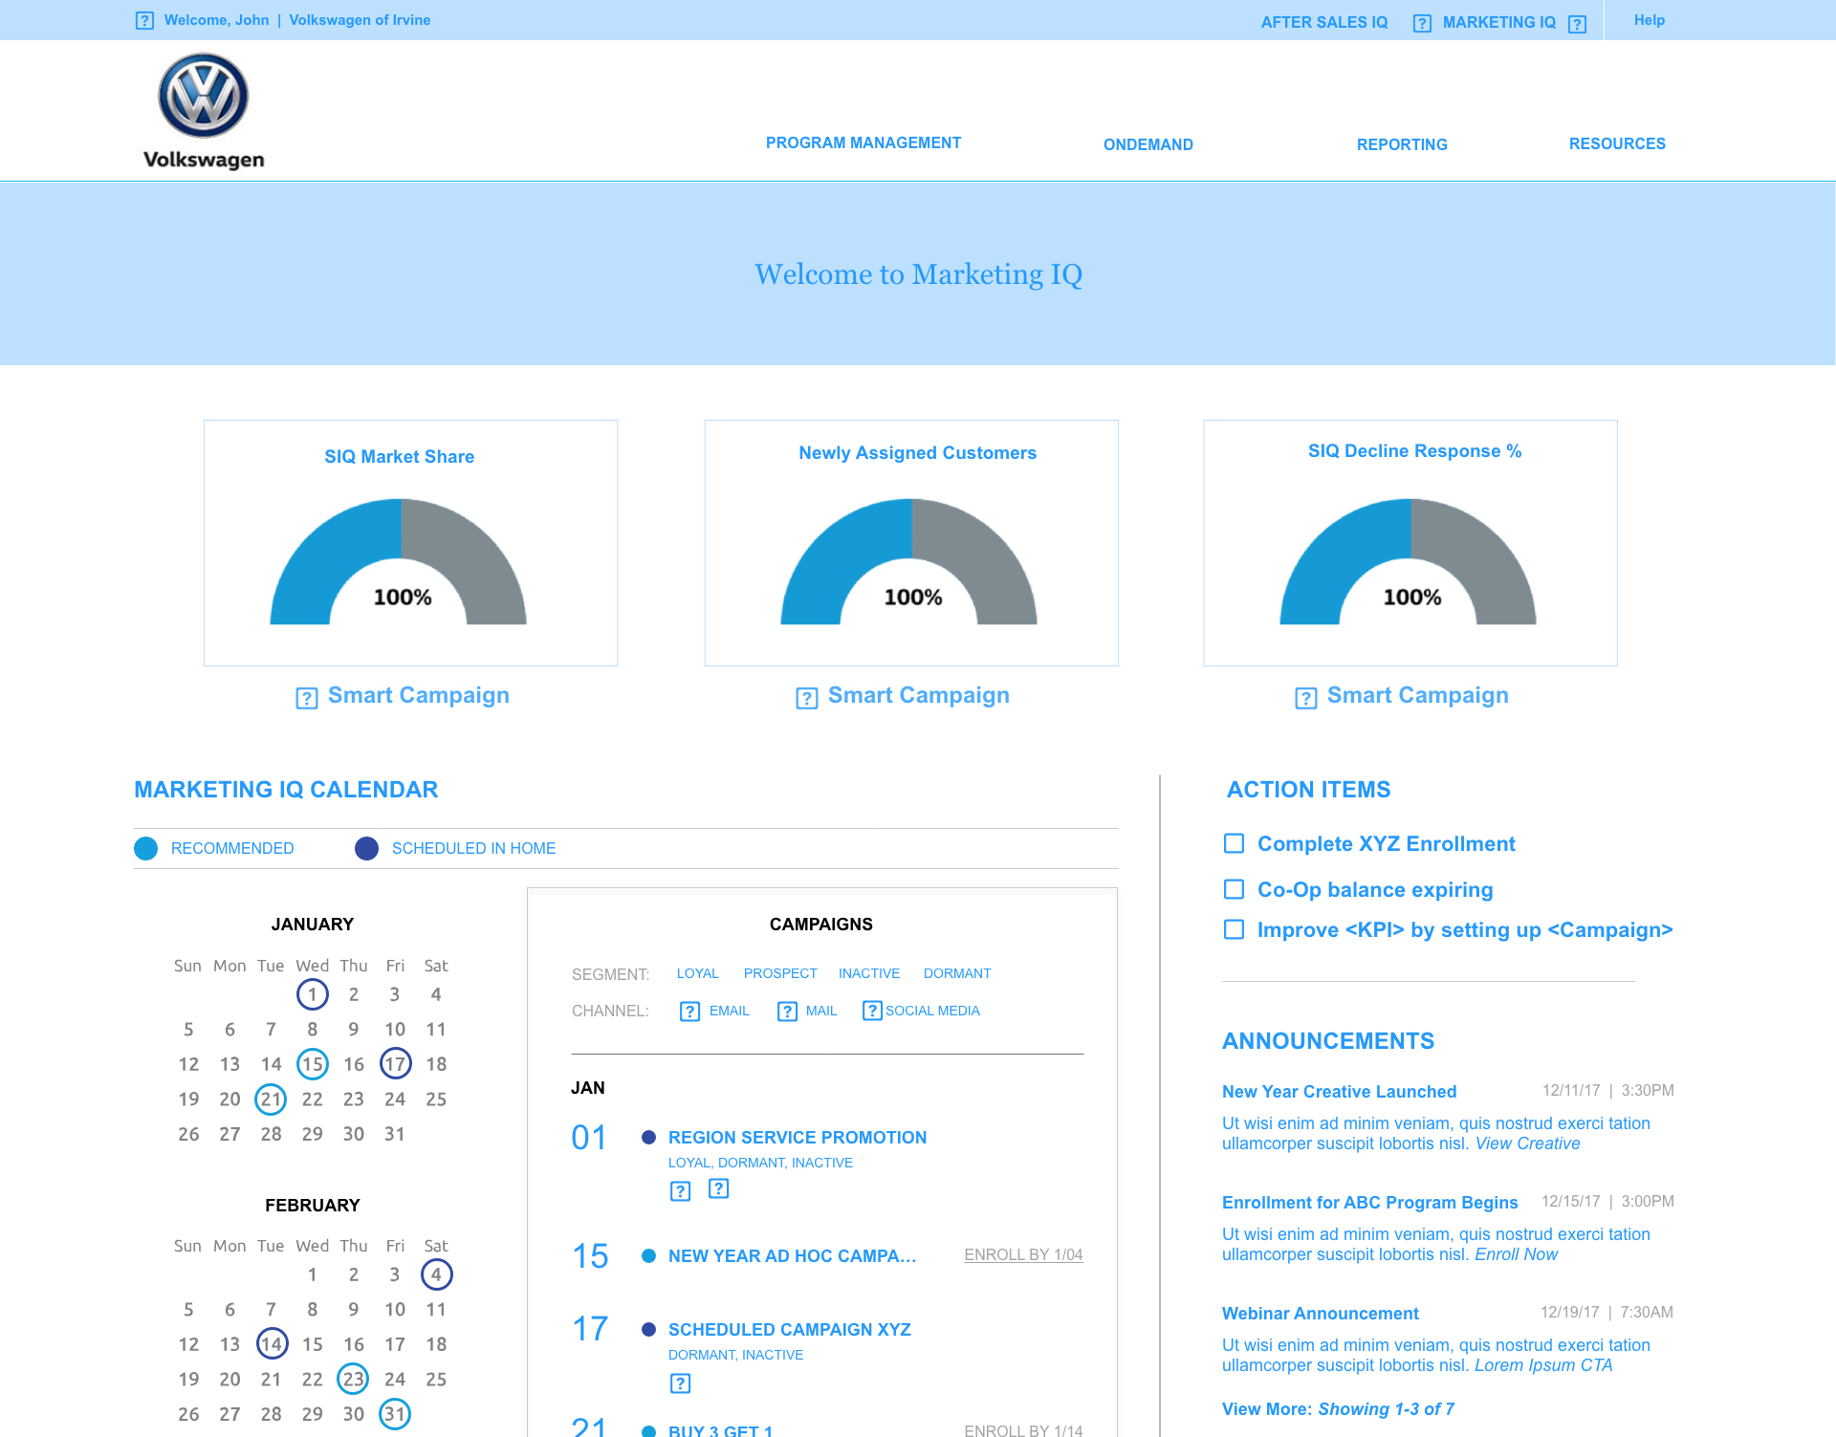Viewport: 1836px width, 1437px height.
Task: Switch to MARKETING IQ
Action: (1499, 22)
